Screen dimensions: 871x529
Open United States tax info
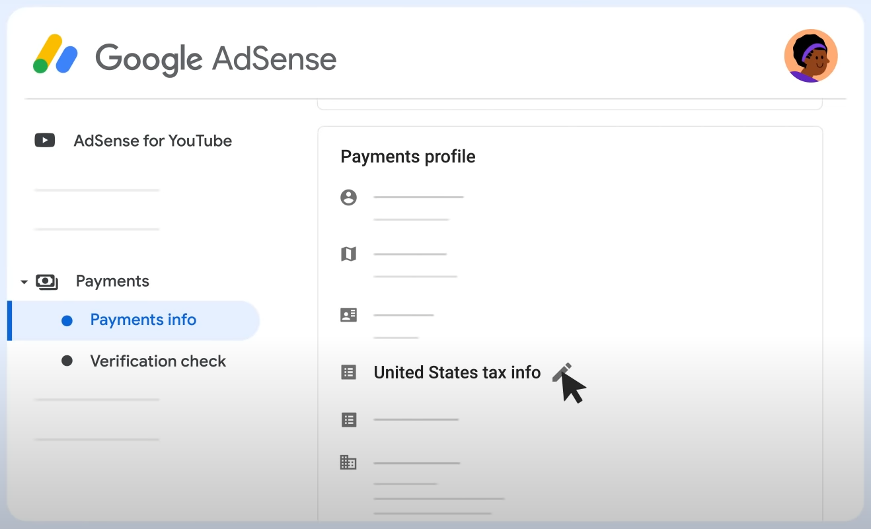click(457, 372)
